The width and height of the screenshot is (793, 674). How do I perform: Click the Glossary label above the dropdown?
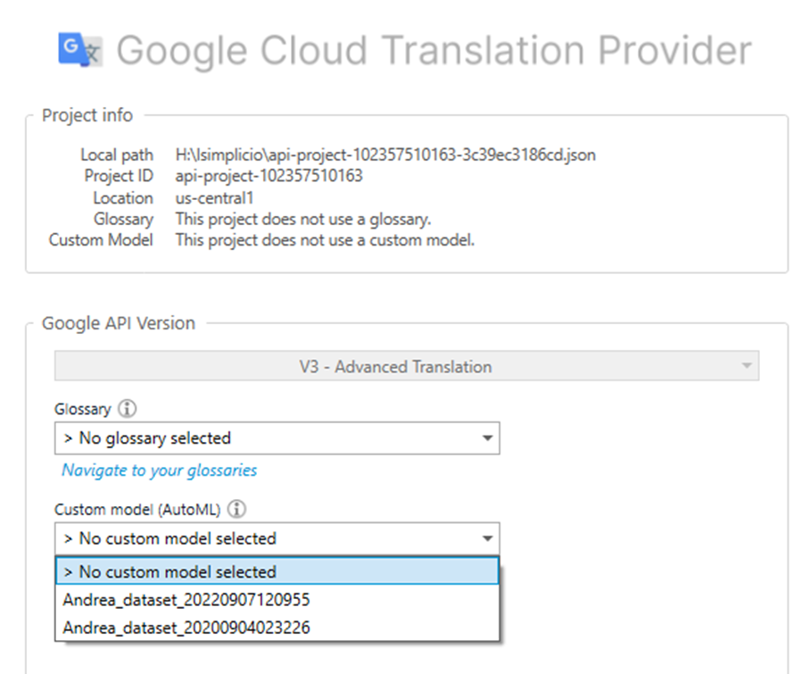point(82,409)
